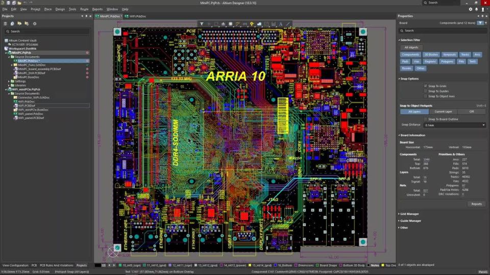Enable the Snap To Grids checkbox

pyautogui.click(x=425, y=86)
